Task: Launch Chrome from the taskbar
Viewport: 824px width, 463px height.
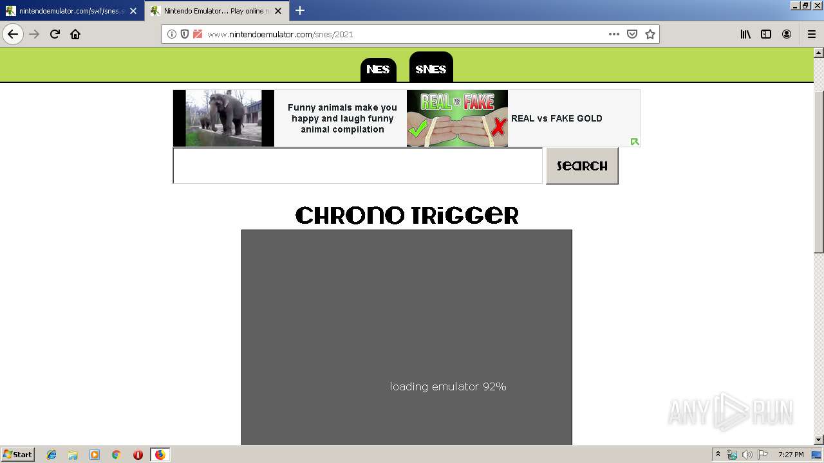Action: [117, 455]
